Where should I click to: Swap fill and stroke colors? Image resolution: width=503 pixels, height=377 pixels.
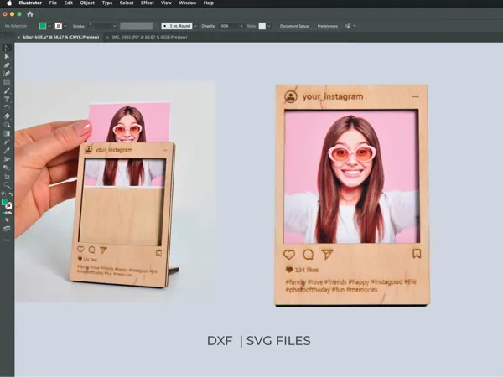pos(11,194)
